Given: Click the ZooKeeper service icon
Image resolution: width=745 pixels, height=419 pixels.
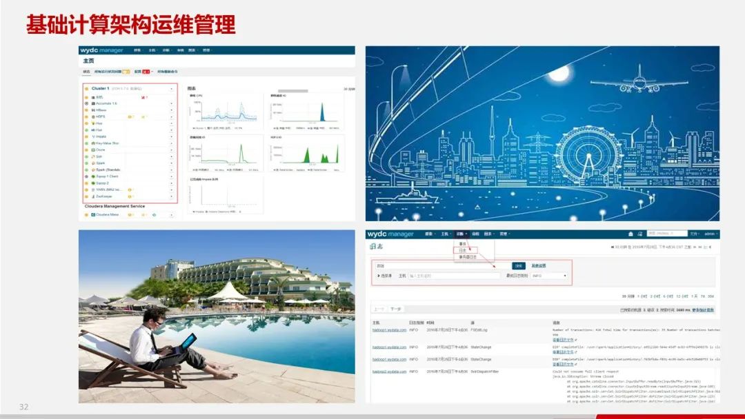Looking at the screenshot, I should [93, 196].
